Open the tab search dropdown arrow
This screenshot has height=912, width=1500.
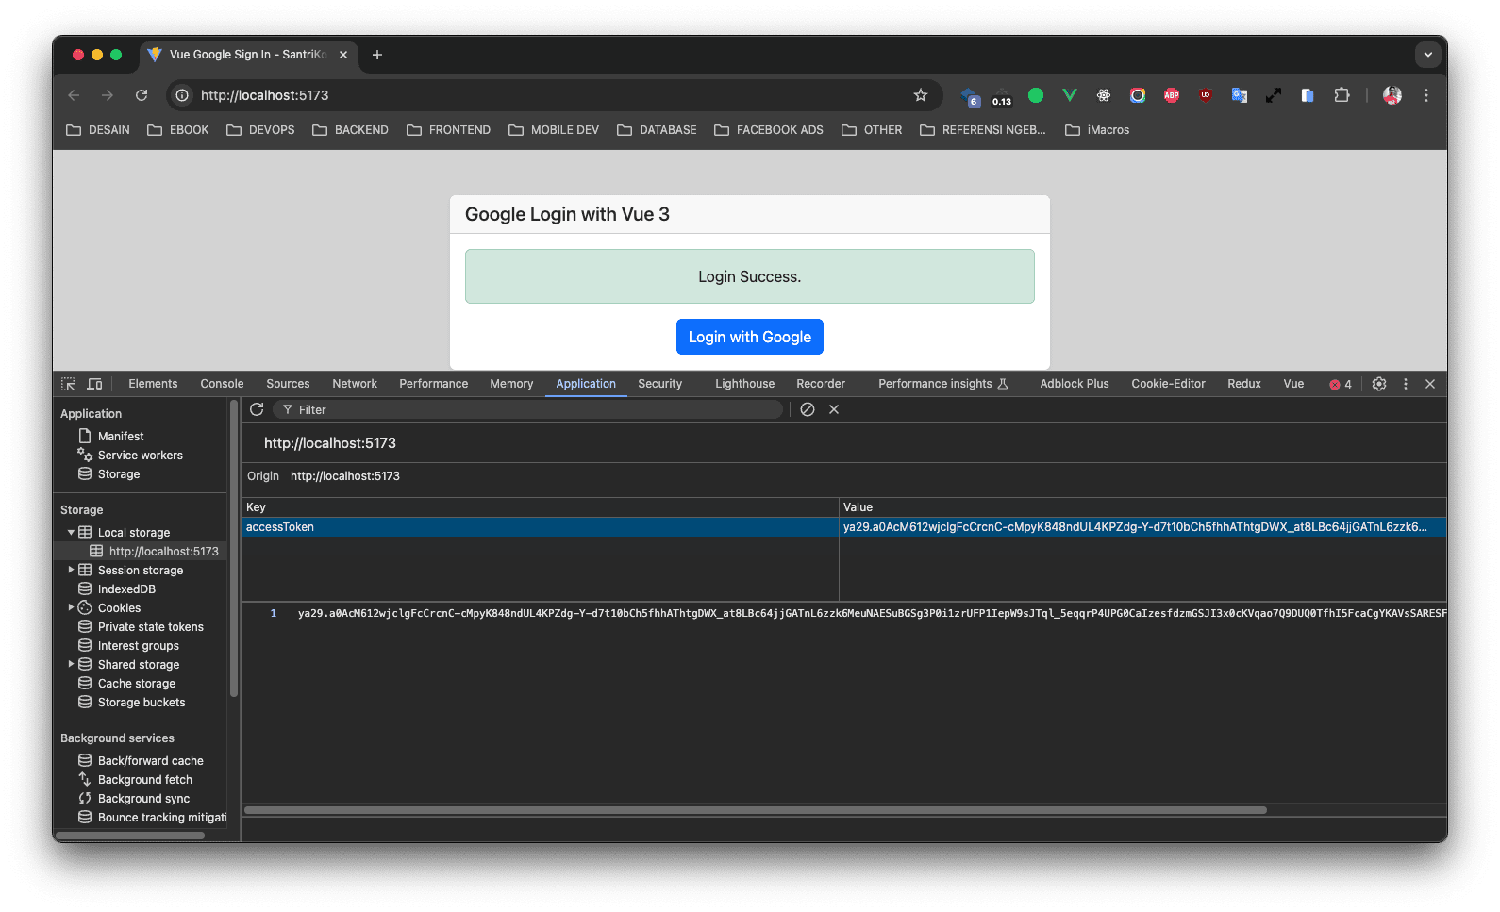[1428, 55]
